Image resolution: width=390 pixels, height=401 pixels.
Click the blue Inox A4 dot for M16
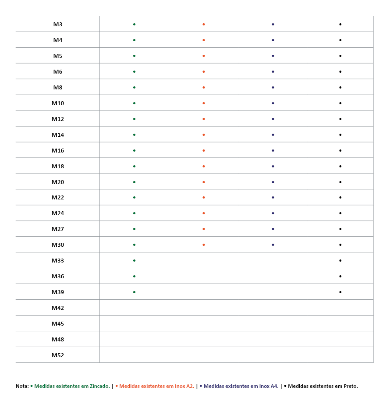(273, 151)
